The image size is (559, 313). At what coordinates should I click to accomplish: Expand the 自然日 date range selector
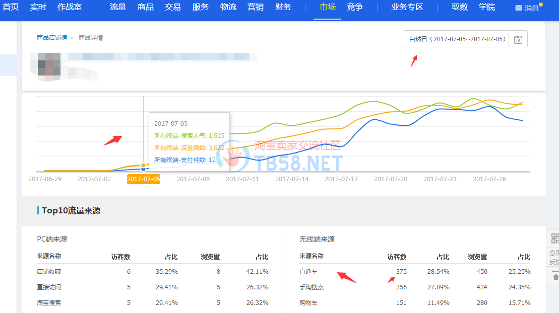(x=457, y=39)
